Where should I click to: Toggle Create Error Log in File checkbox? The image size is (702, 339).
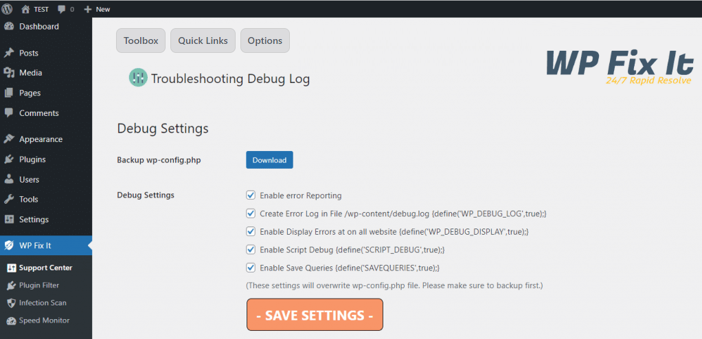click(251, 214)
